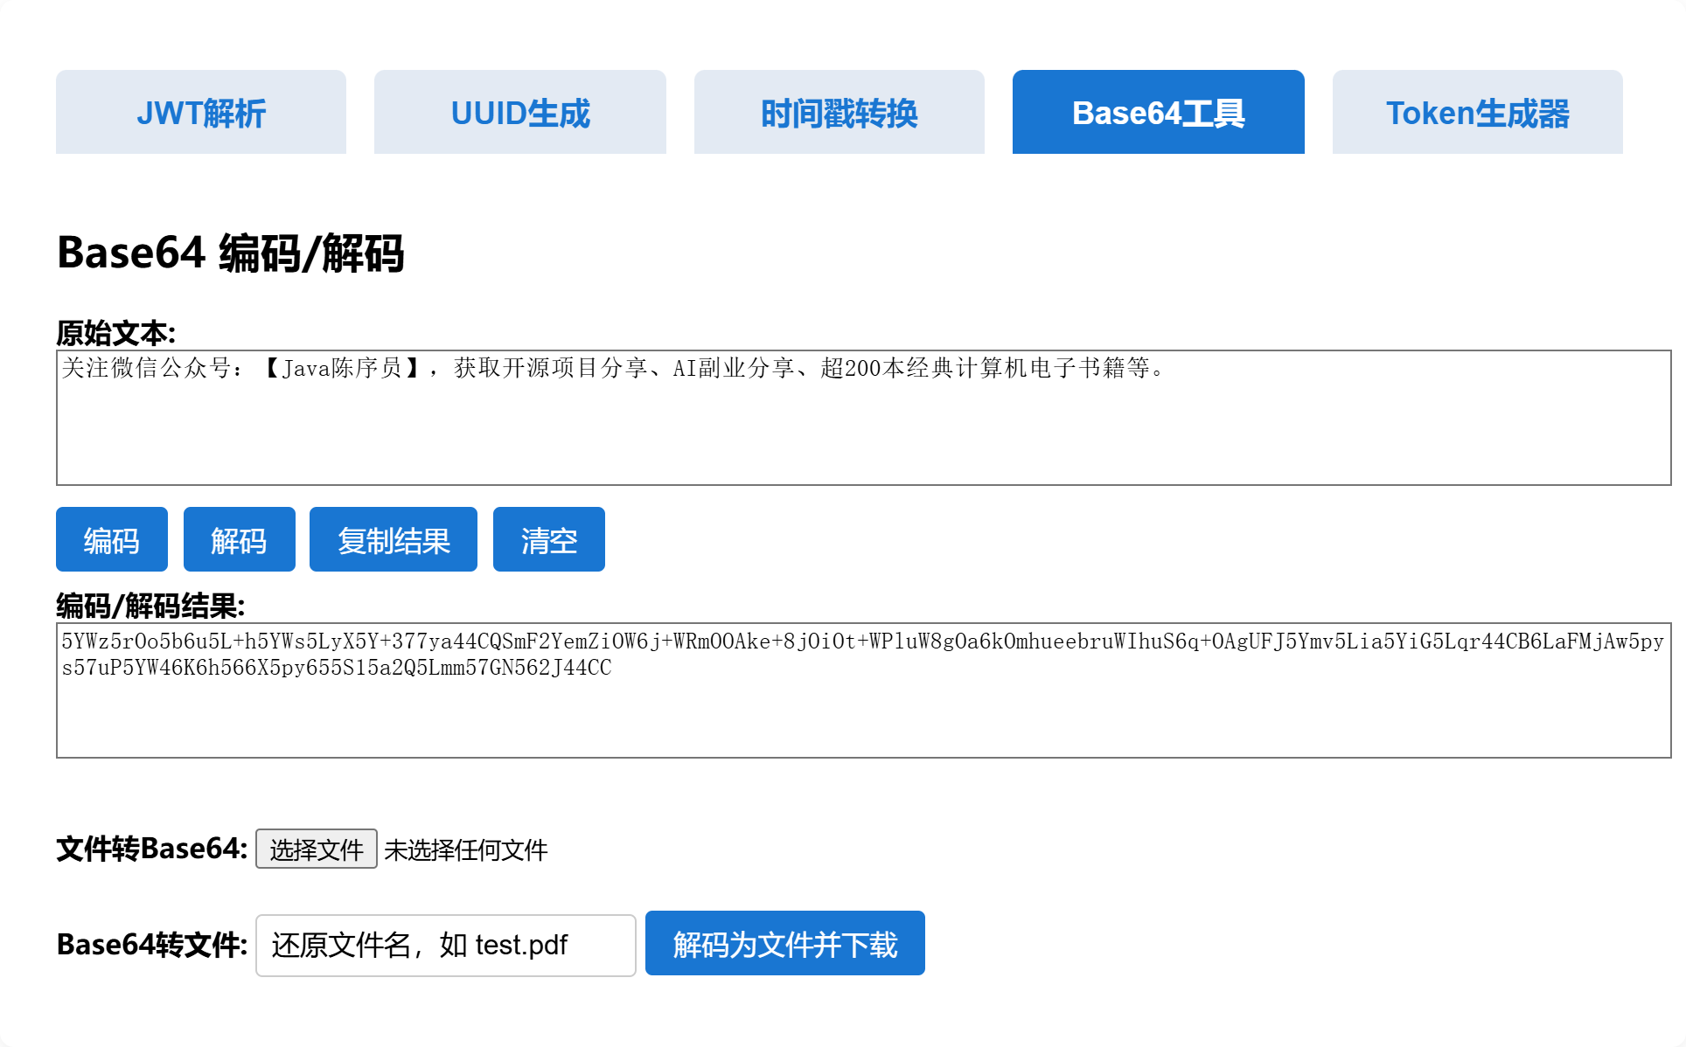Click 复制结果 to copy the output

pos(394,540)
